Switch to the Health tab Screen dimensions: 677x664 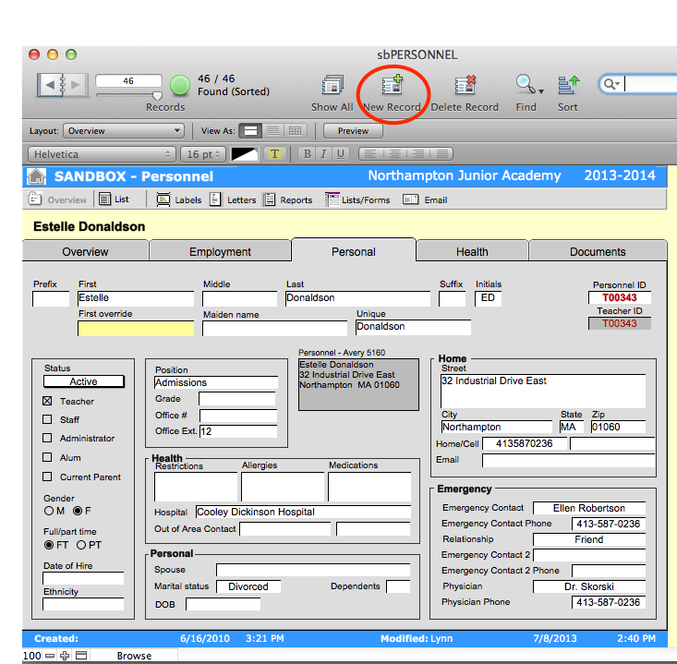click(x=472, y=251)
